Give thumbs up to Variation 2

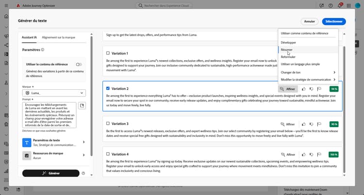click(x=304, y=89)
